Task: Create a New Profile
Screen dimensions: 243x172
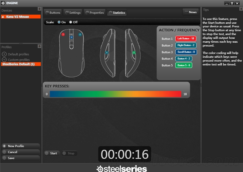Action: pyautogui.click(x=21, y=146)
